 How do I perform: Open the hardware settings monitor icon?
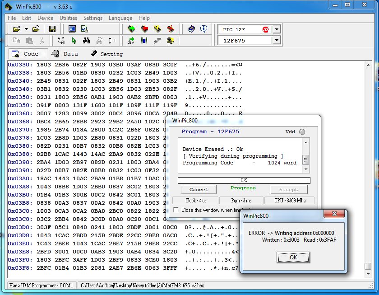tap(72, 29)
